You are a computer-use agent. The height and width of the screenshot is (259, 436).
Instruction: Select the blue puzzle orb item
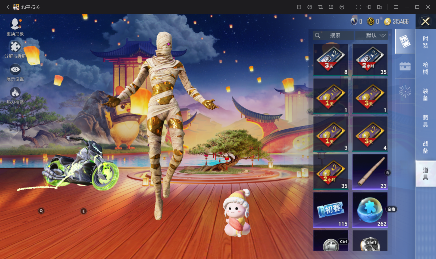tap(370, 210)
